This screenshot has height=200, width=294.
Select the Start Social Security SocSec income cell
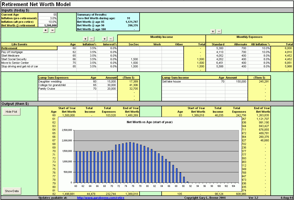[x=129, y=59]
